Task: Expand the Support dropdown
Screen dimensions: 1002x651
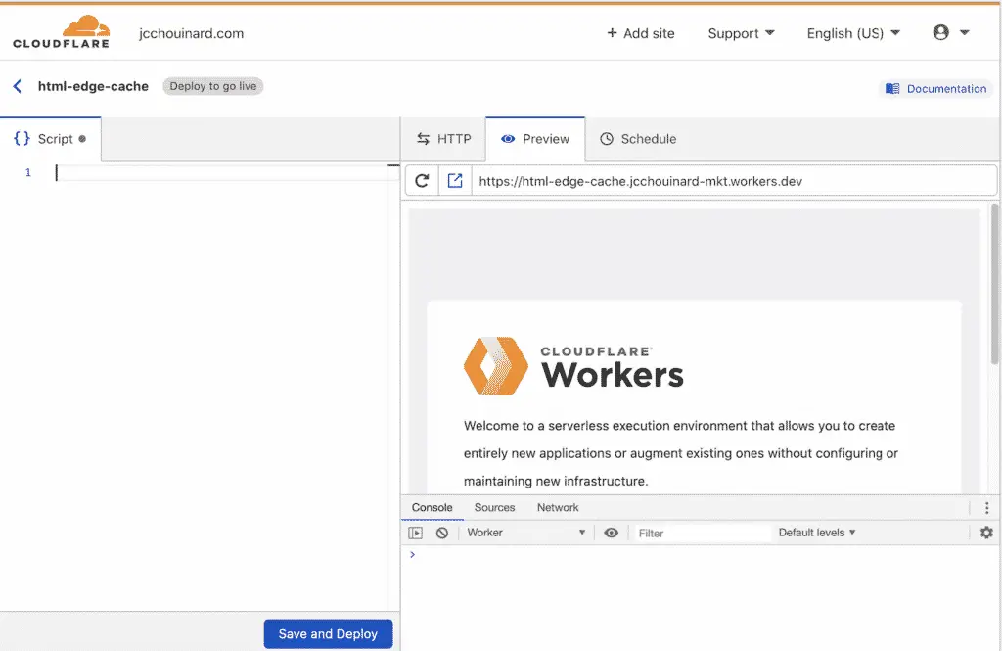Action: coord(742,33)
